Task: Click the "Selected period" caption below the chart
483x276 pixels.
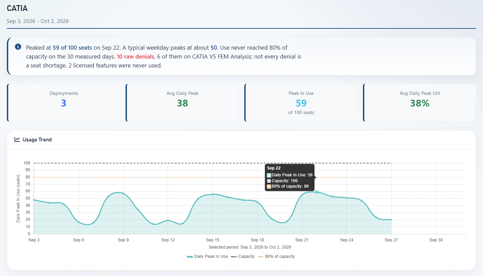Action: pos(250,247)
